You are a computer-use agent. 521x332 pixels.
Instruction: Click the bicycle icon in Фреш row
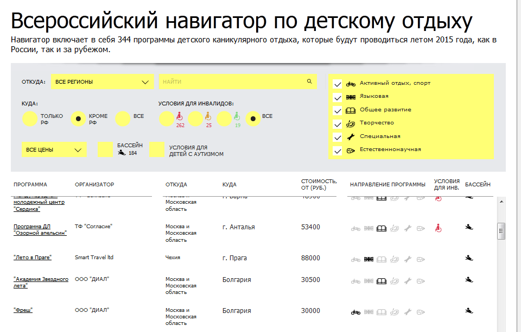(x=355, y=312)
